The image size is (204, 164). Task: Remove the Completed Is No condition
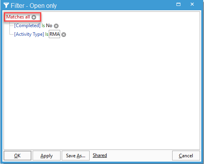pos(56,26)
